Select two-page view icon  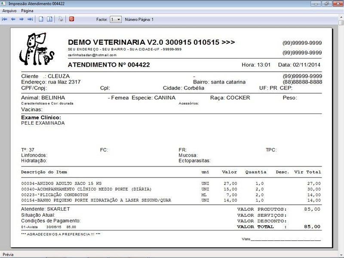pos(49,19)
